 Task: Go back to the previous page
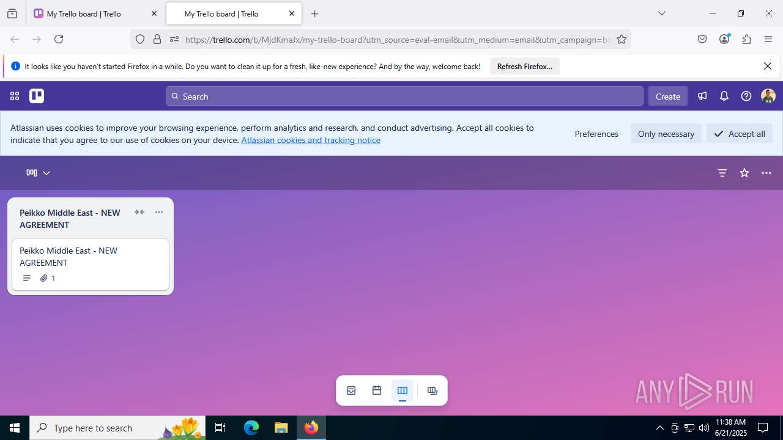coord(15,39)
